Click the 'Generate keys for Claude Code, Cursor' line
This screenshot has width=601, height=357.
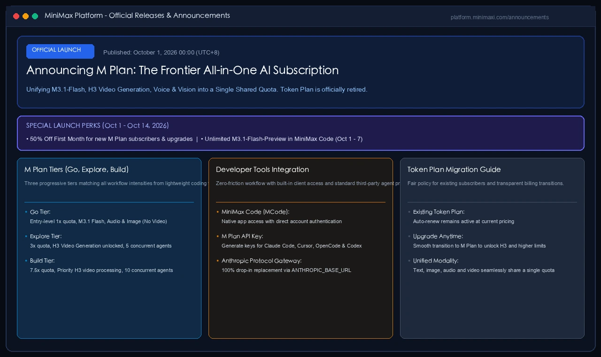[292, 246]
